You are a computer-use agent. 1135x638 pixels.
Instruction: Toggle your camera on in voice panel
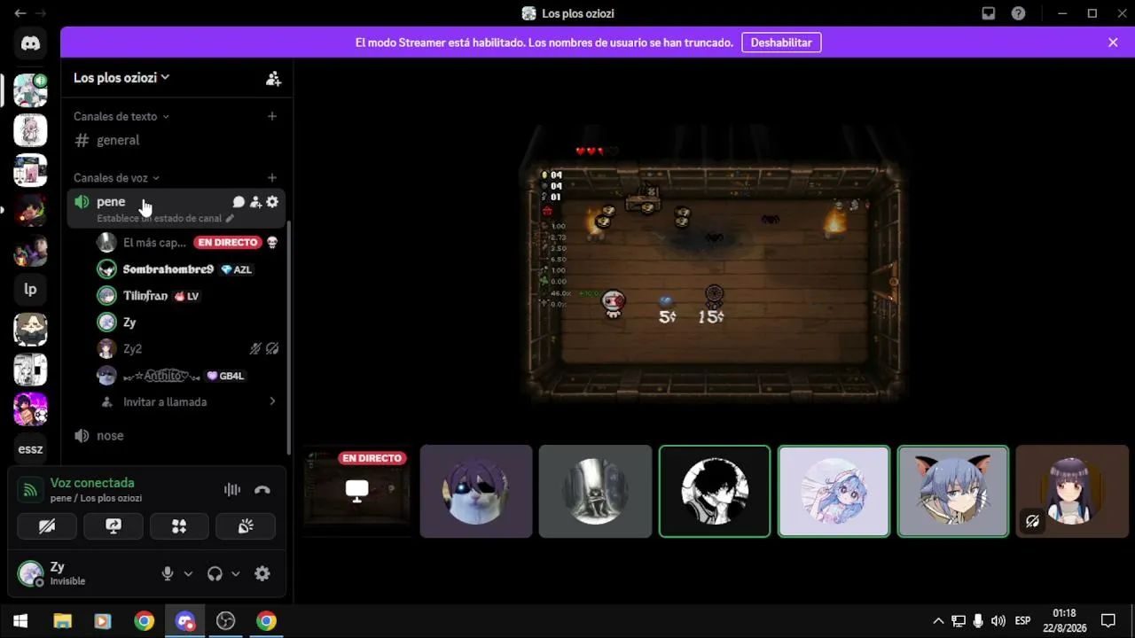coord(47,526)
